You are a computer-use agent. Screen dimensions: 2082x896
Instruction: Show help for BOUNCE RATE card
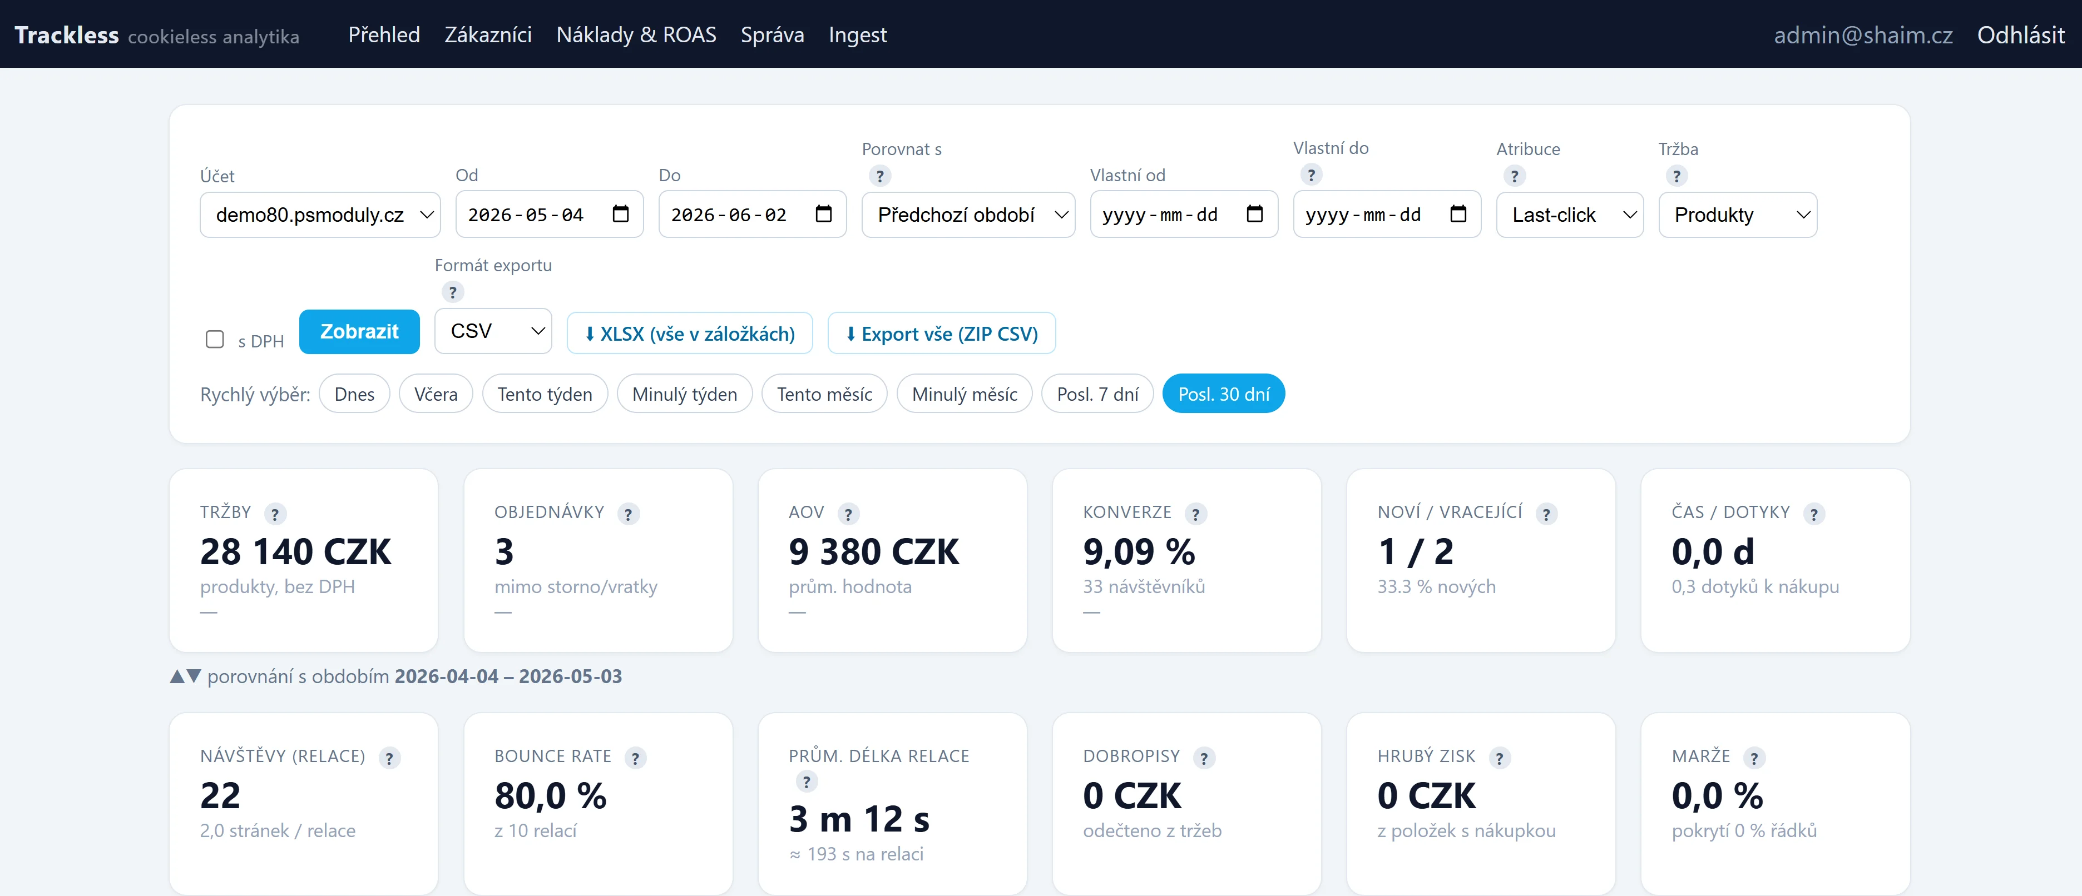click(635, 758)
